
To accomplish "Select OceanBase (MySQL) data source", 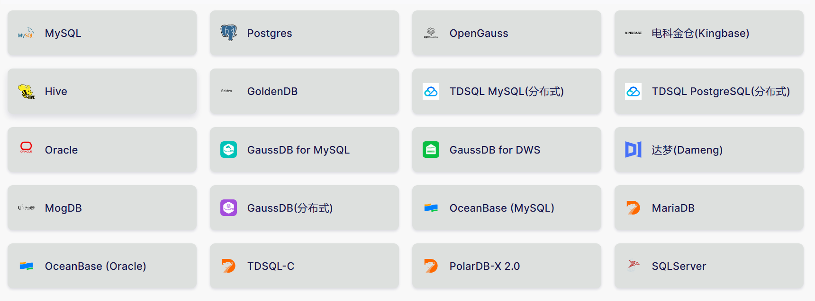I will coord(506,208).
